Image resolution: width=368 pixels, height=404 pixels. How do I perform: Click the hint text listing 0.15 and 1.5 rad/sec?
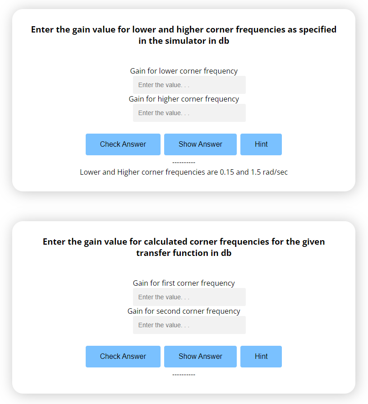tap(184, 172)
